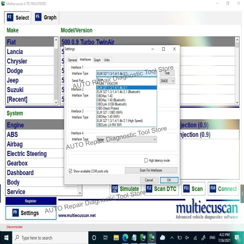The width and height of the screenshot is (244, 244).
Task: Select Airbag in System list
Action: [35, 144]
